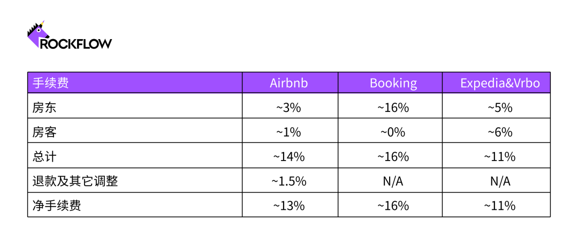Click the 退款及其它调整 row label

(x=75, y=181)
